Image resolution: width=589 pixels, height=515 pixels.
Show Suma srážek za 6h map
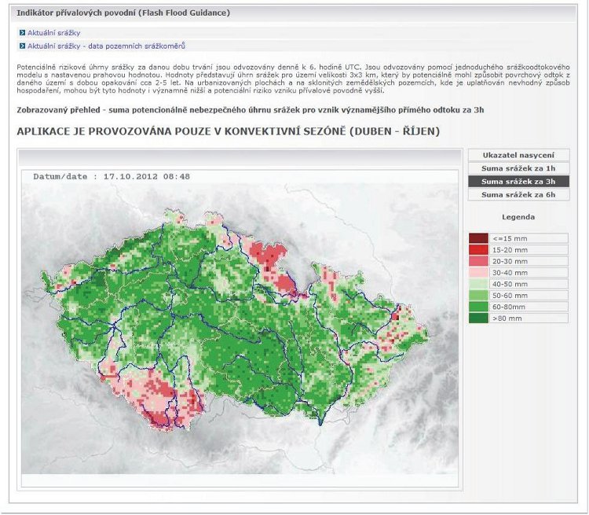point(518,194)
